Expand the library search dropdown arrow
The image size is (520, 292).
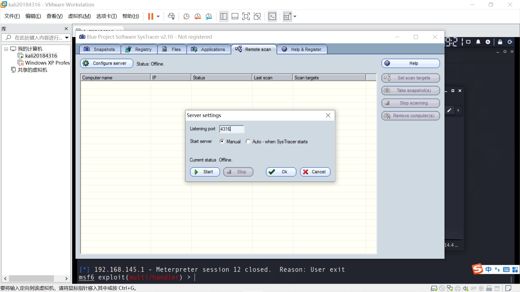[x=67, y=38]
